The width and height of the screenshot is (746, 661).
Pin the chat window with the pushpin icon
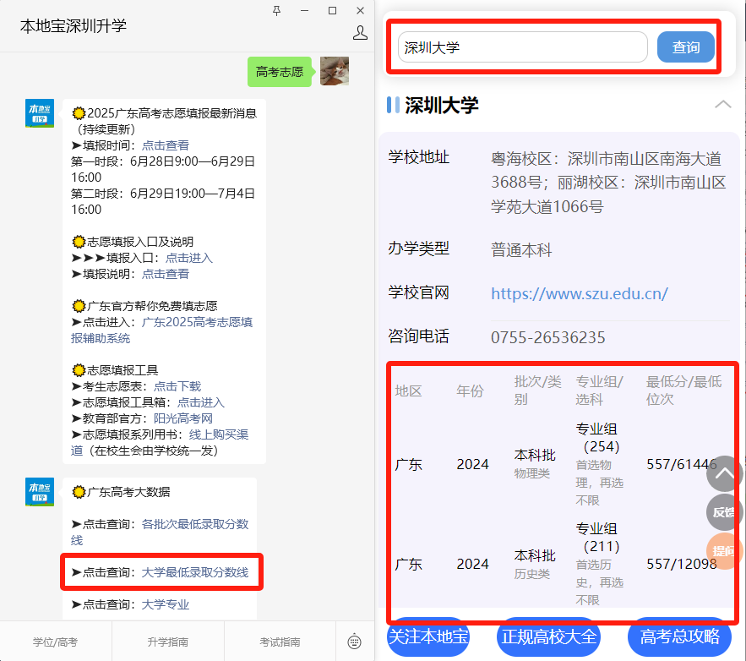(x=276, y=10)
